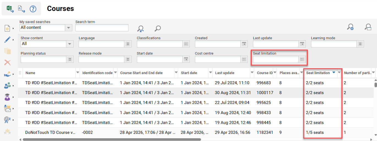Image resolution: width=377 pixels, height=141 pixels.
Task: Open Start date calendar icon
Action: coord(186,59)
